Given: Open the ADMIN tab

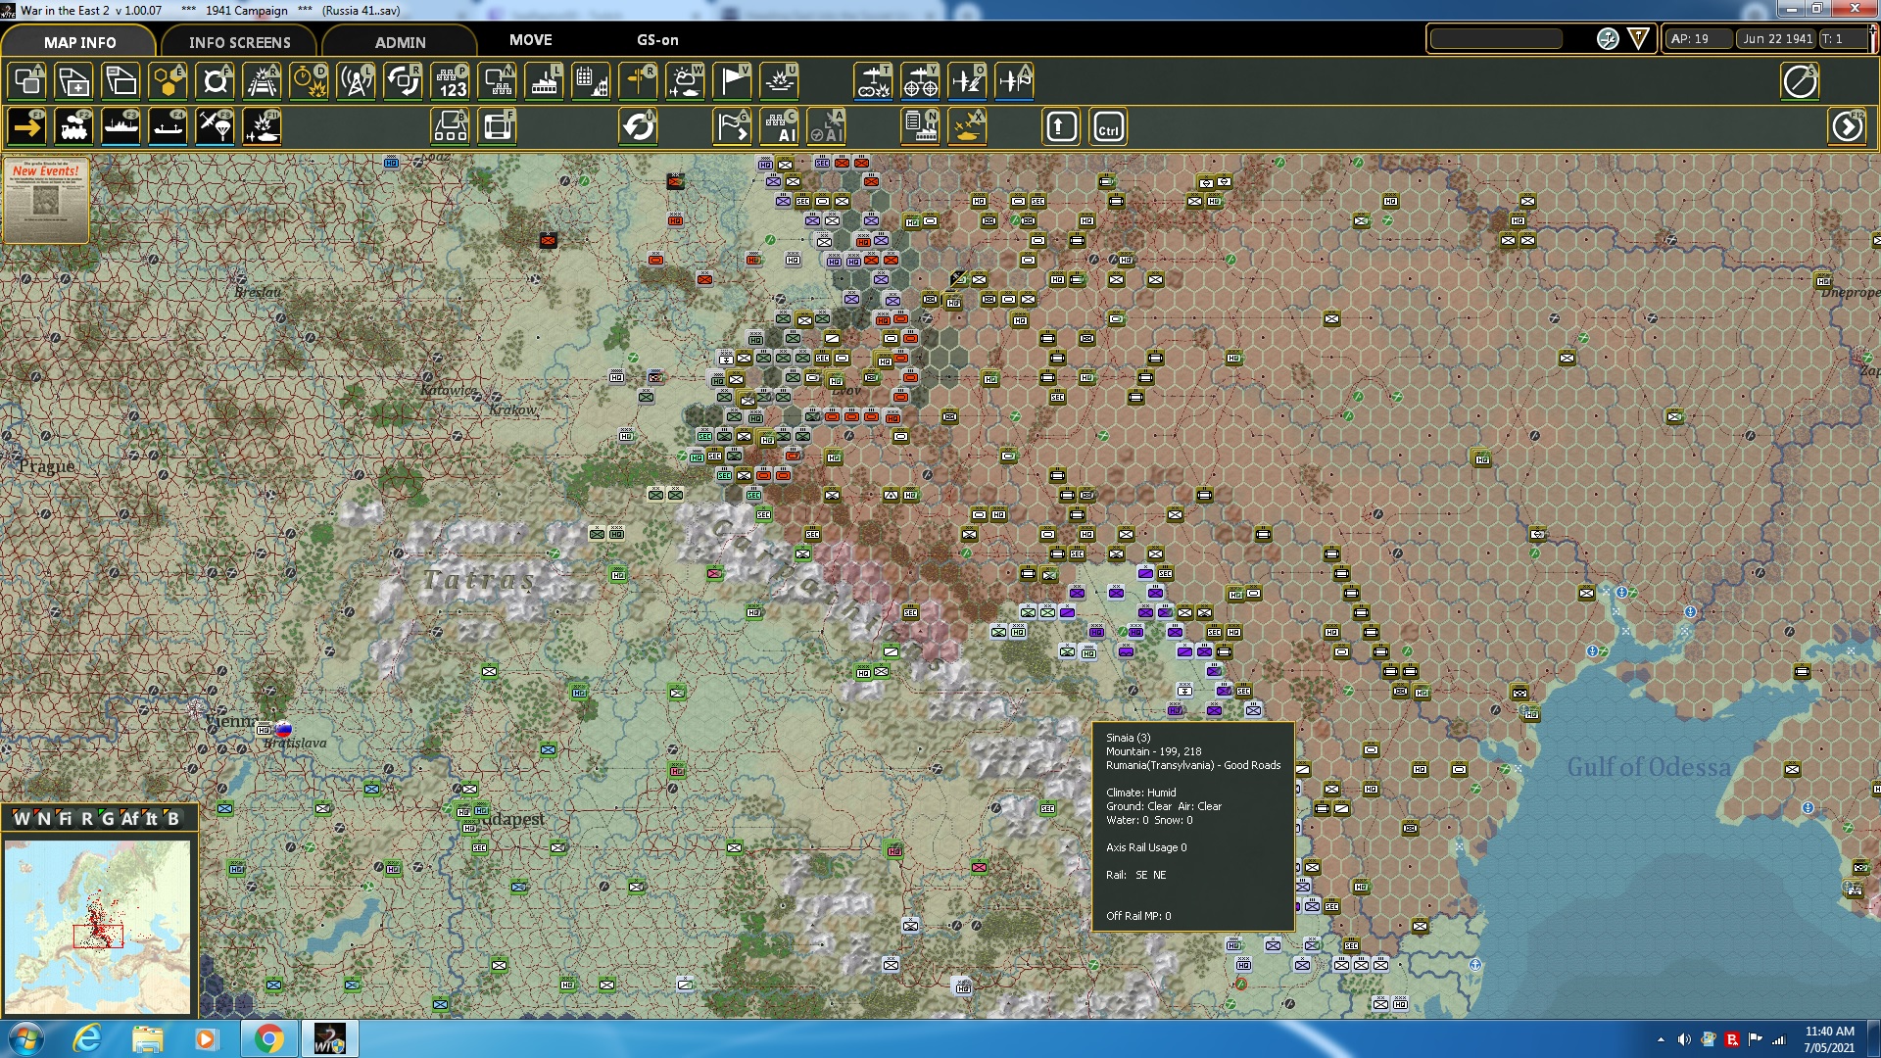Looking at the screenshot, I should [x=400, y=41].
